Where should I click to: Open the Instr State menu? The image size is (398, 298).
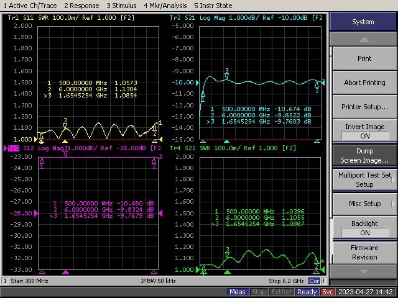click(x=213, y=6)
